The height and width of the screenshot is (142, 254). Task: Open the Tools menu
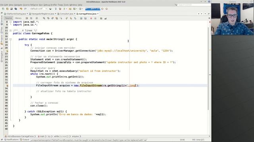coord(66,5)
